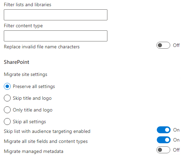Click the Filter content type label
The height and width of the screenshot is (155, 182).
[x=23, y=26]
